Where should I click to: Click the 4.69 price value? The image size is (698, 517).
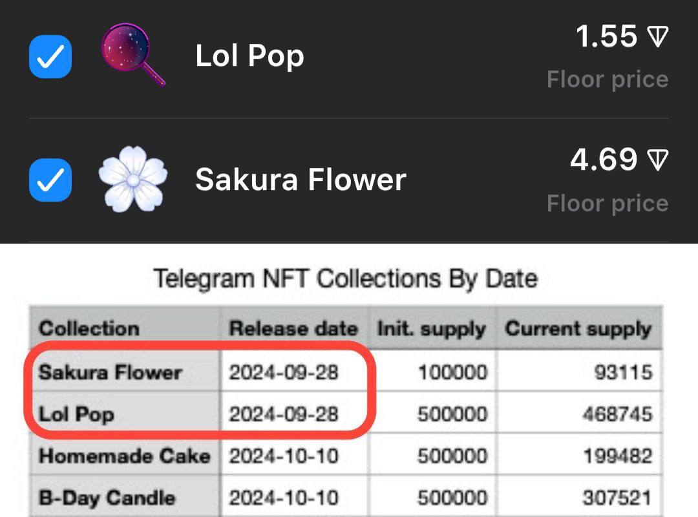(x=604, y=160)
